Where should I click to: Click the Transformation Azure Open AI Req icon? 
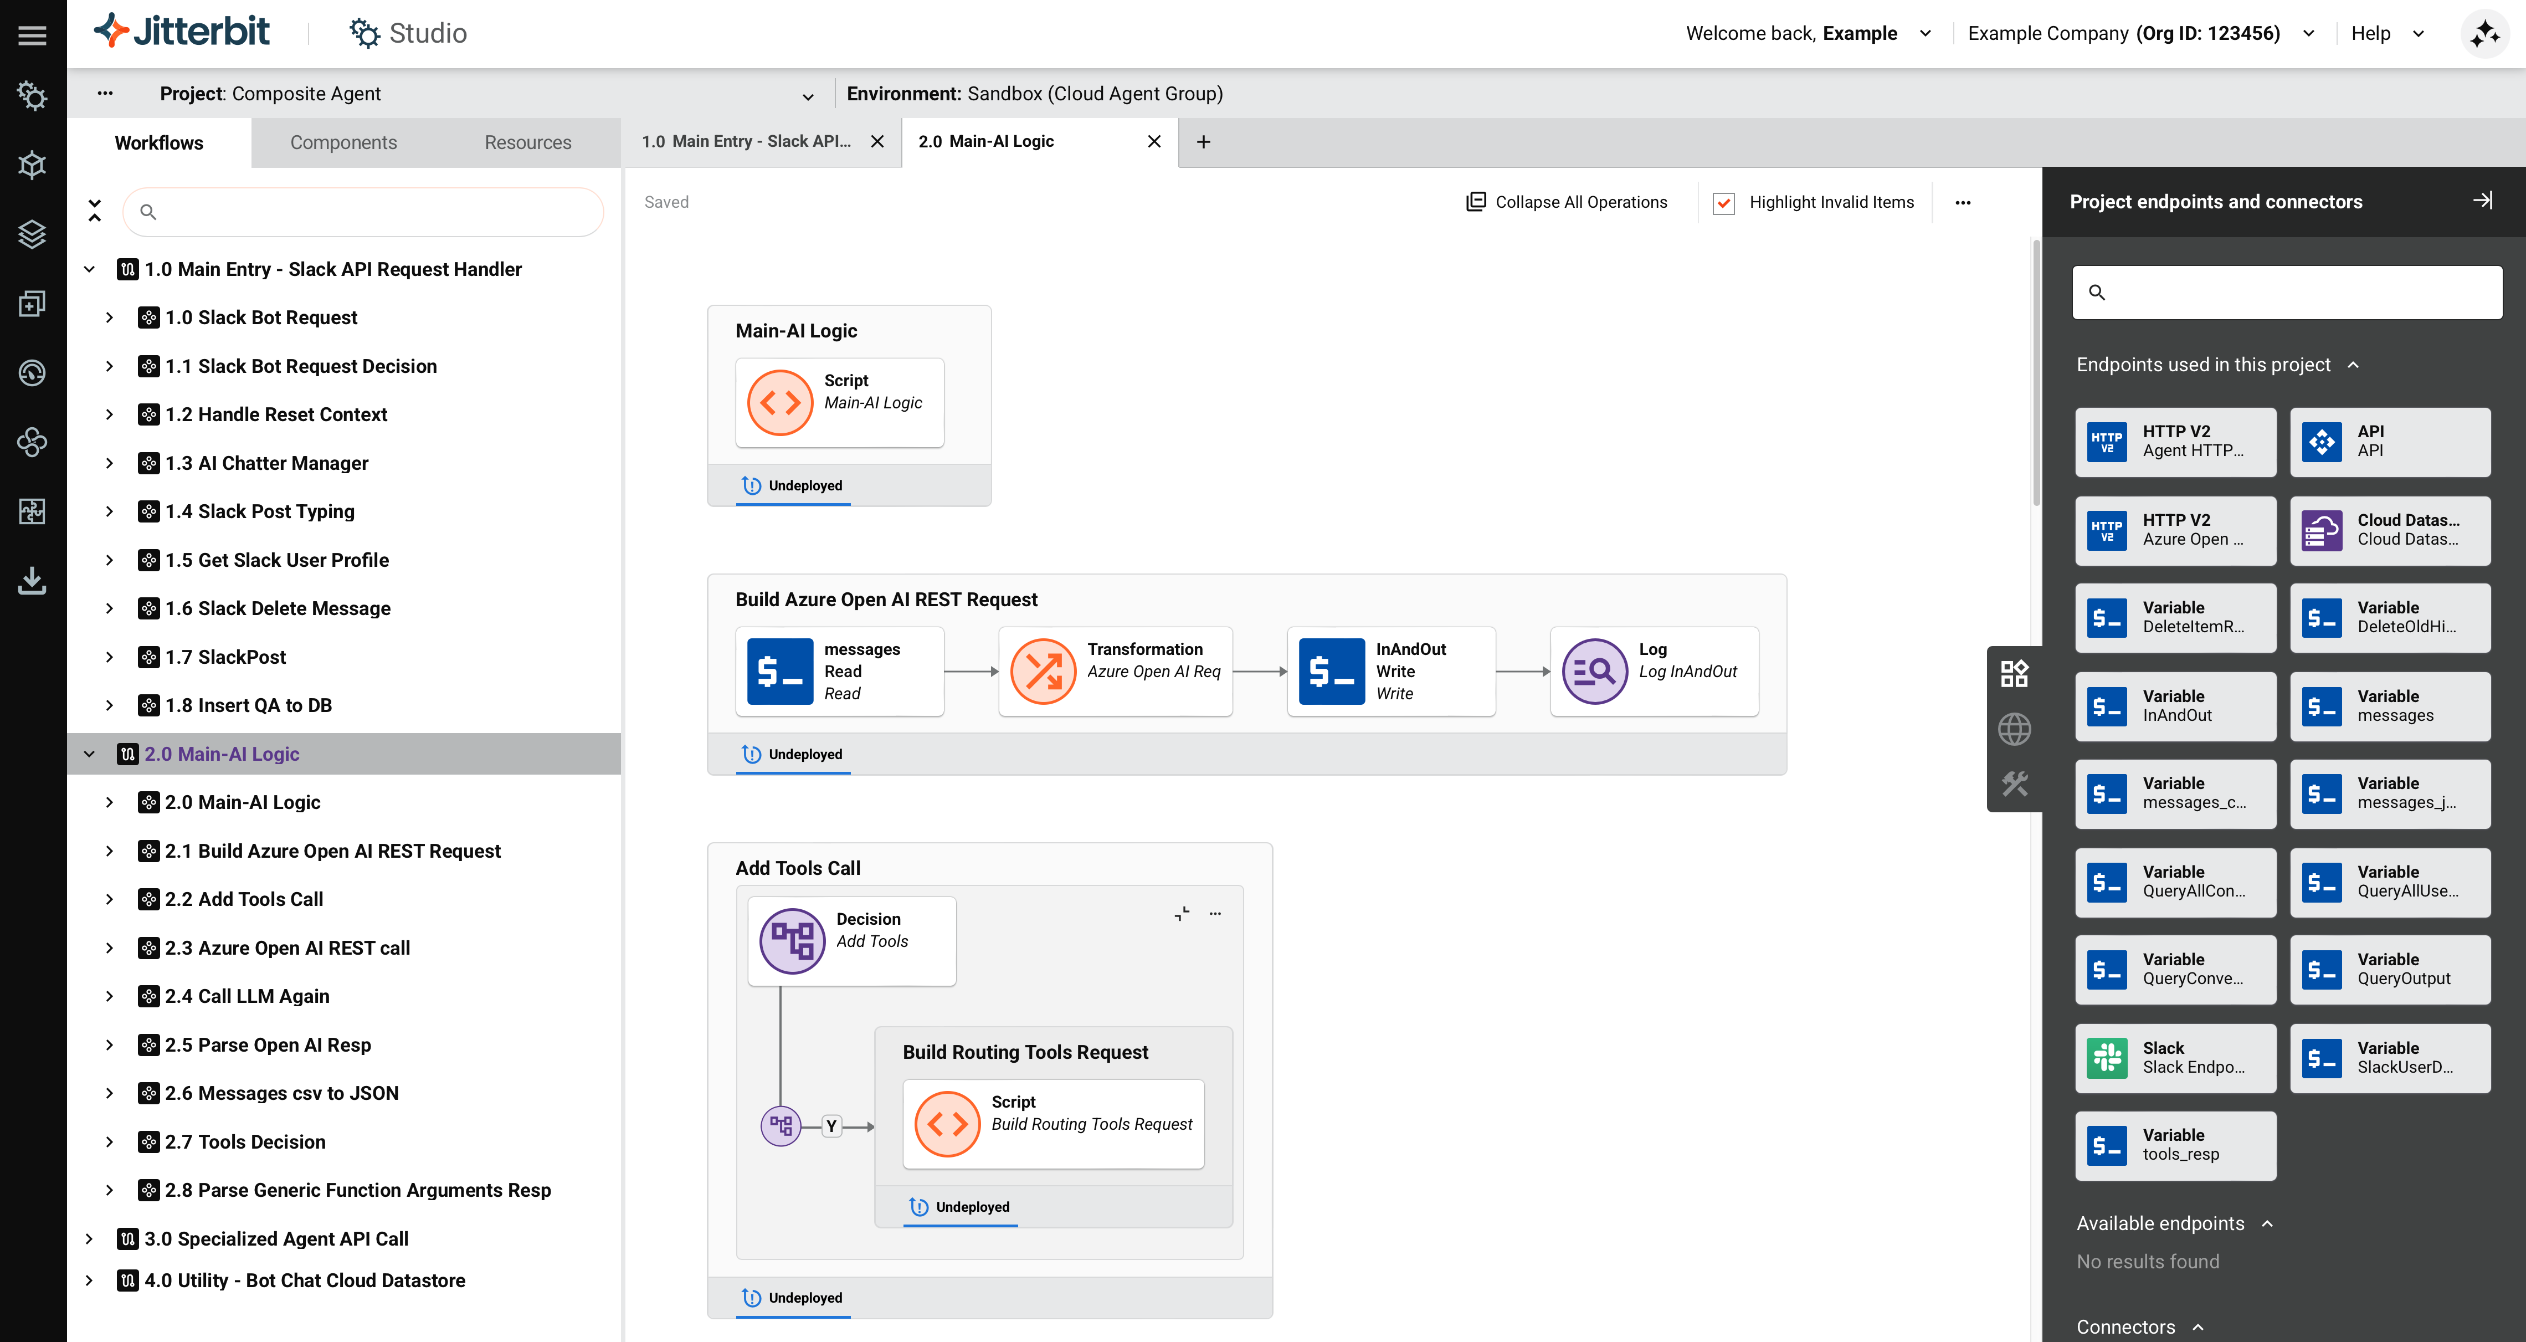point(1043,672)
